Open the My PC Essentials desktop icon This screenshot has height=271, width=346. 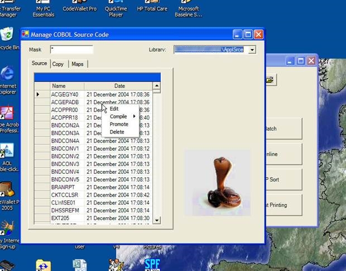tap(44, 9)
